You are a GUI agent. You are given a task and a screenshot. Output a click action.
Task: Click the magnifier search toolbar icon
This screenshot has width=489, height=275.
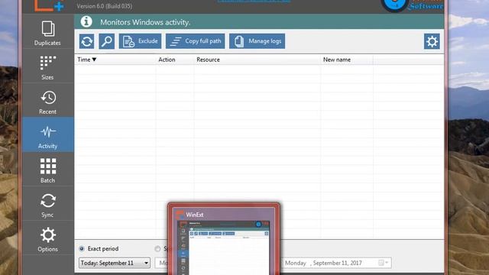107,41
